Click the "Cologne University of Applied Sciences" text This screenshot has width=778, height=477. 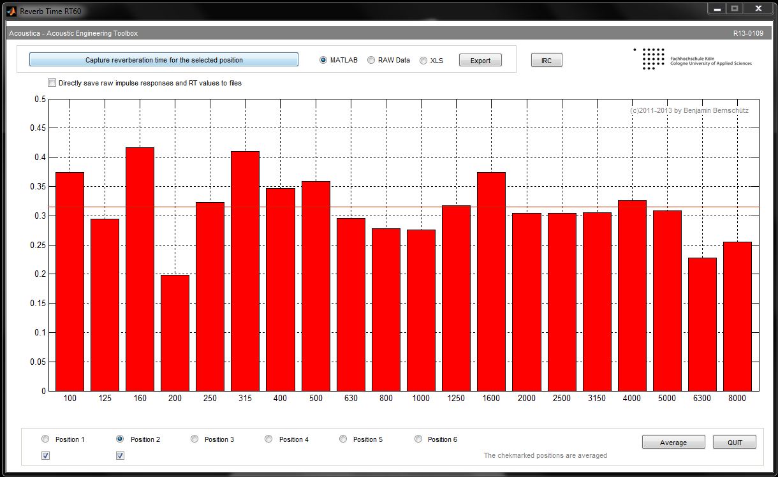(x=711, y=64)
